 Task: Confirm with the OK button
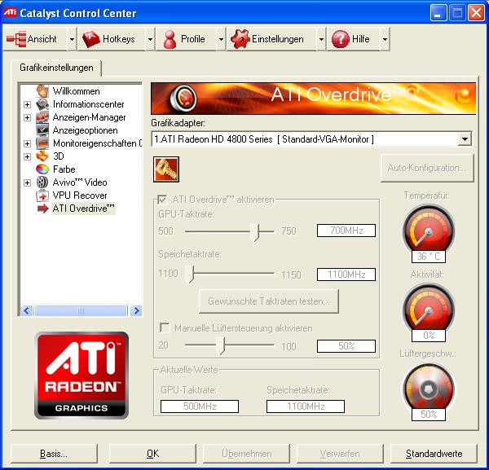click(153, 454)
